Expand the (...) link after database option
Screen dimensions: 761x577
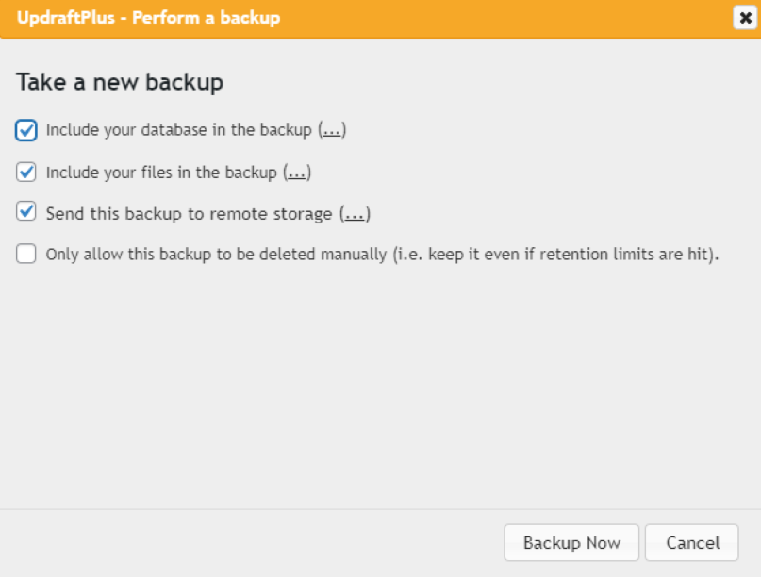coord(332,130)
